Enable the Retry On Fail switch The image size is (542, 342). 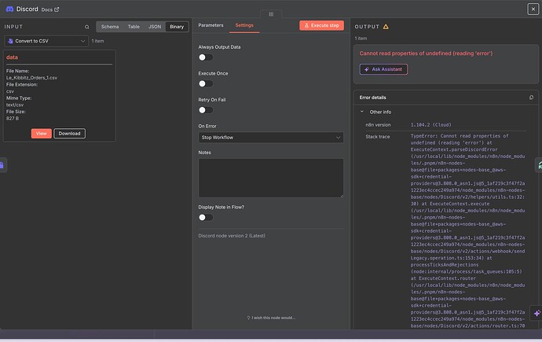[x=205, y=110]
